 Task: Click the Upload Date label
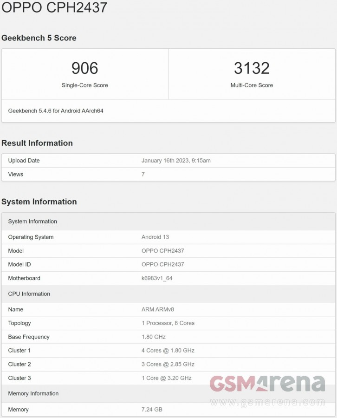pos(24,161)
